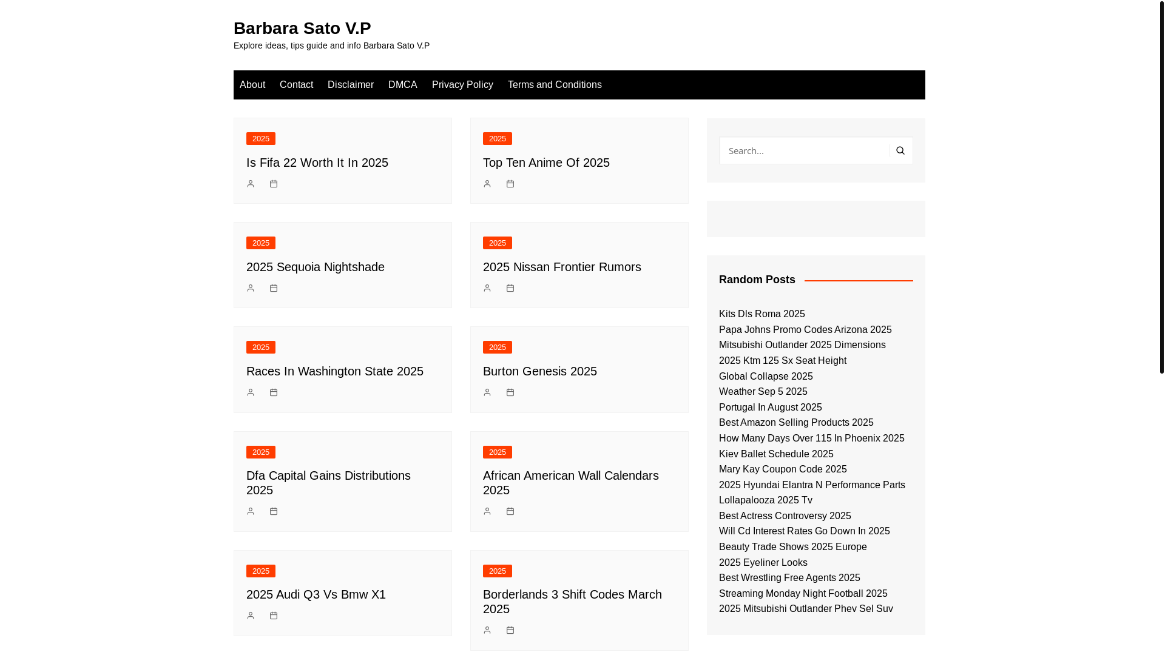This screenshot has height=655, width=1165.
Task: Read 2025 Sequoia Nightshade post
Action: [x=316, y=267]
